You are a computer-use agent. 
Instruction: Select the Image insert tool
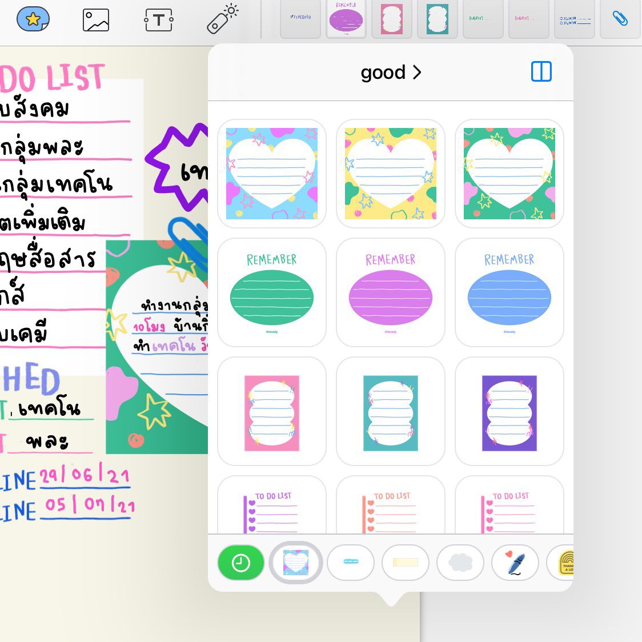click(x=96, y=20)
